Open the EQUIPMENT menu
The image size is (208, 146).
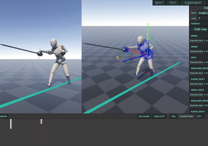tap(193, 3)
